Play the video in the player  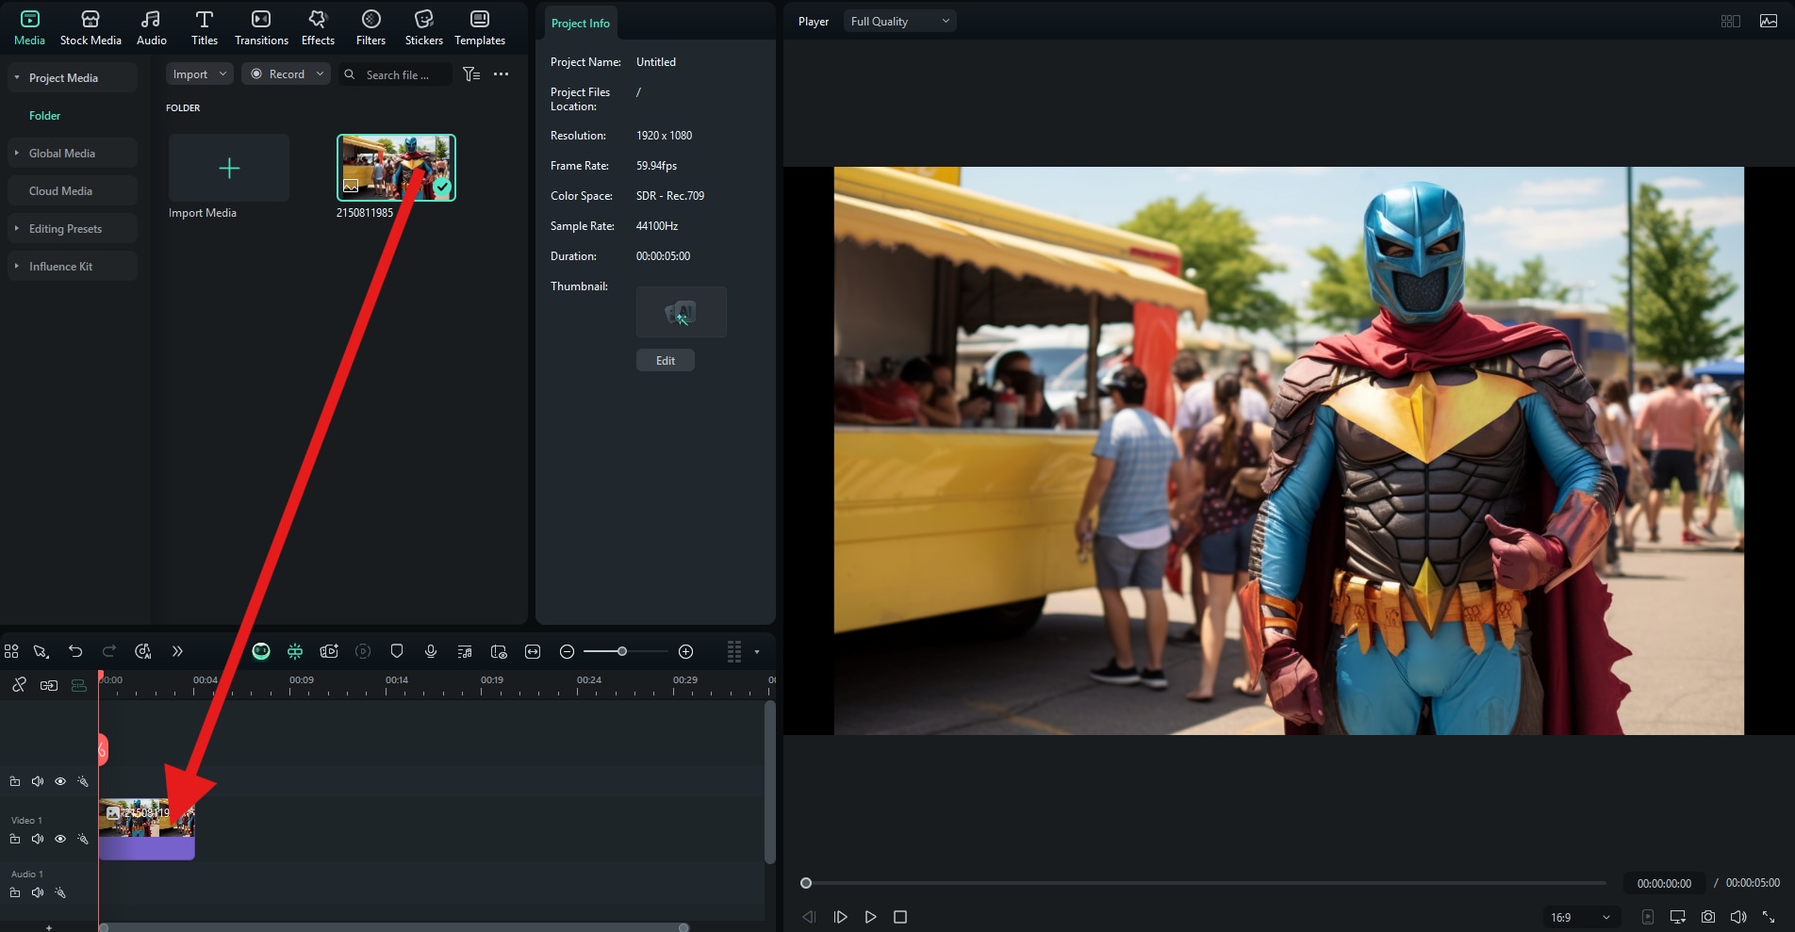click(870, 917)
